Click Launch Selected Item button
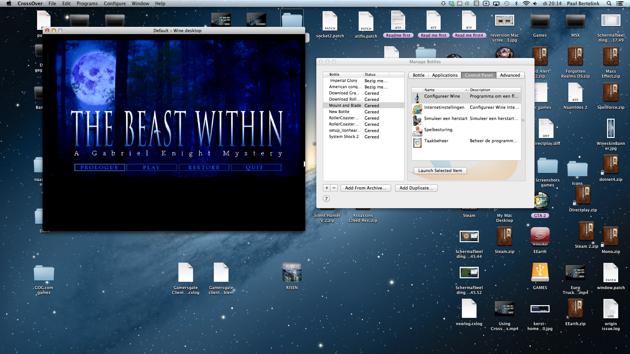This screenshot has width=630, height=354. point(440,170)
